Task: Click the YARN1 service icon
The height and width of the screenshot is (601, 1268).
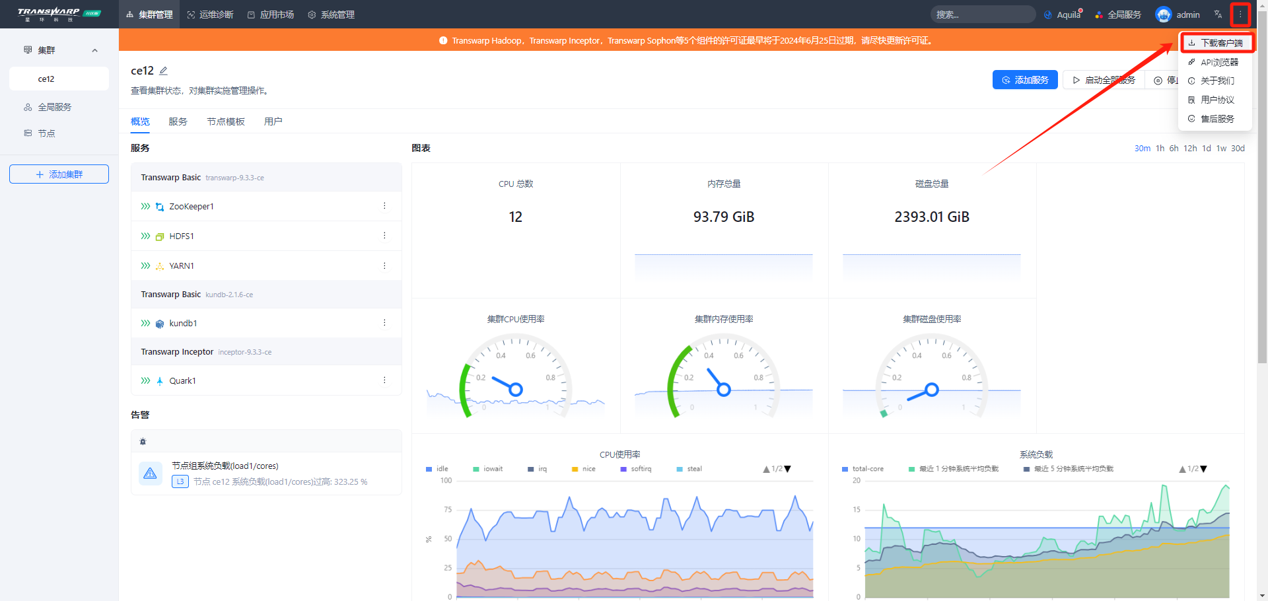Action: tap(159, 266)
